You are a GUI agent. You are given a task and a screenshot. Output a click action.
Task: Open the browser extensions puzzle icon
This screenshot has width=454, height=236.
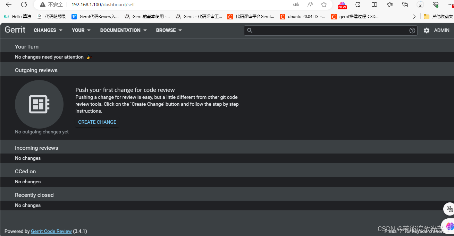(x=358, y=5)
